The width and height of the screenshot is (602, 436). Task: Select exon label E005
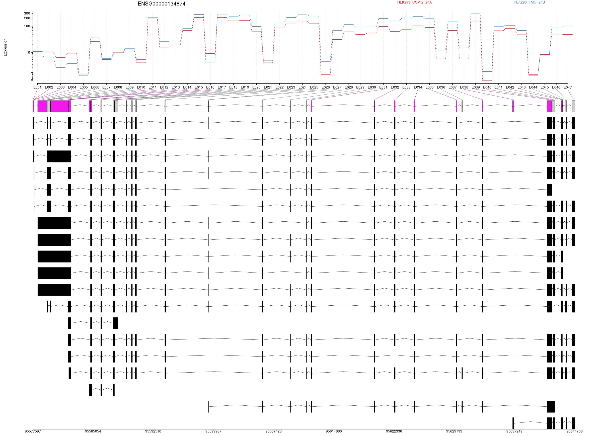coord(83,87)
